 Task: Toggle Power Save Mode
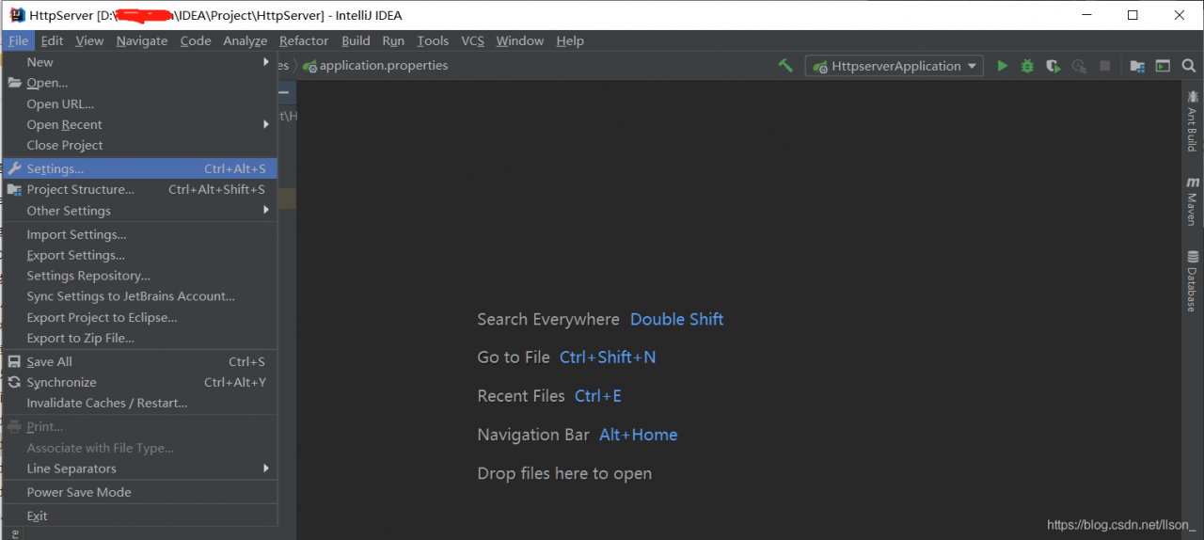(x=139, y=492)
